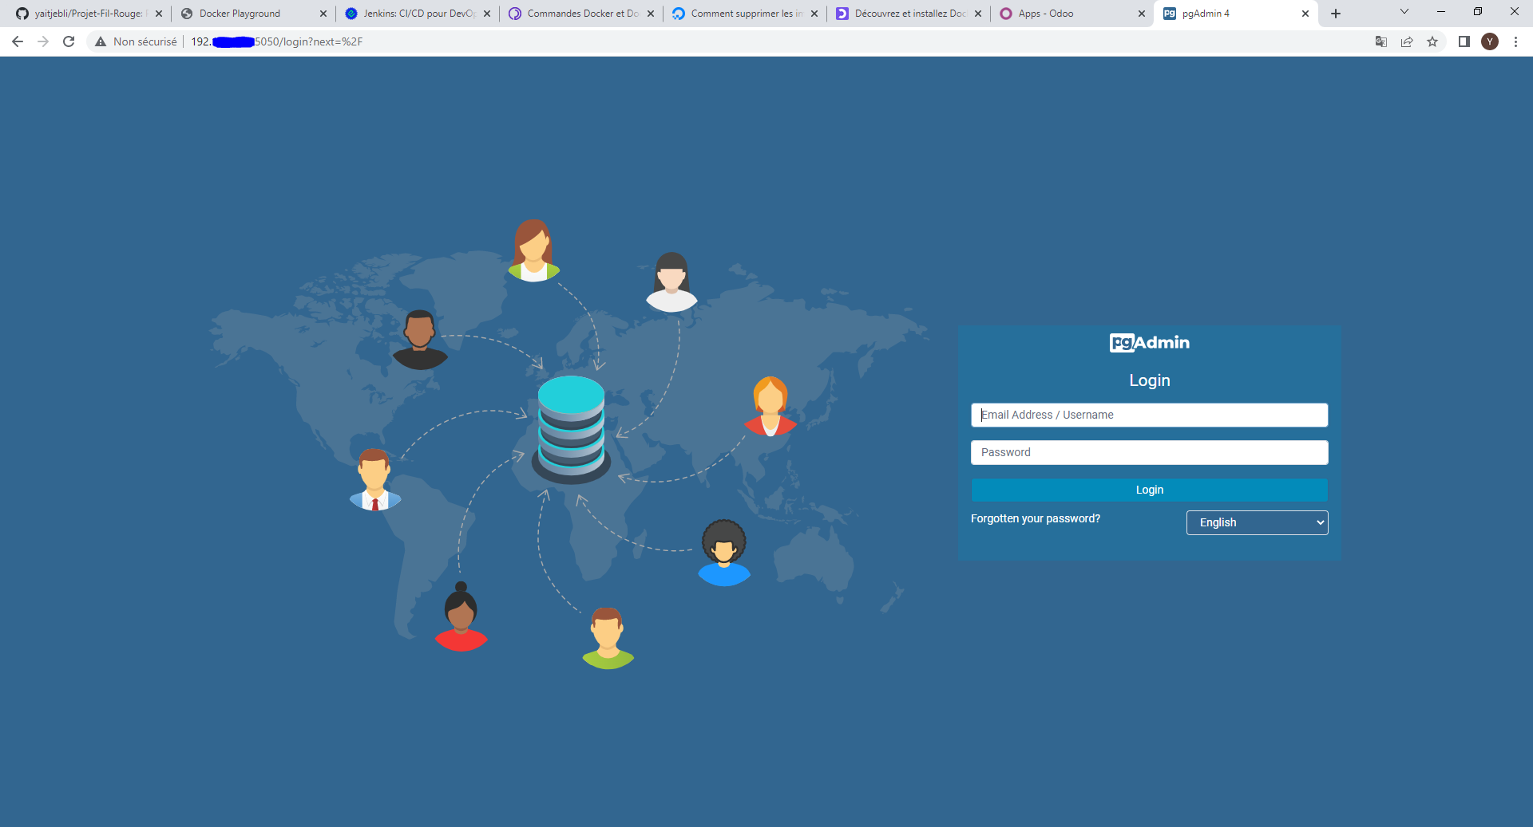Switch to the 'Apps - Odoo' tab
This screenshot has height=827, width=1533.
1046,13
